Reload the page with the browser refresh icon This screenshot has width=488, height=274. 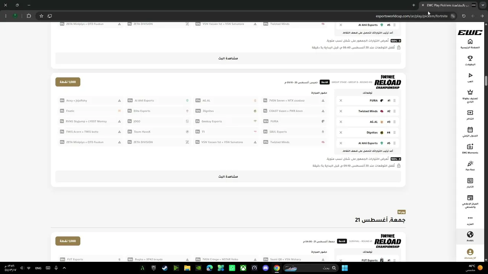464,16
